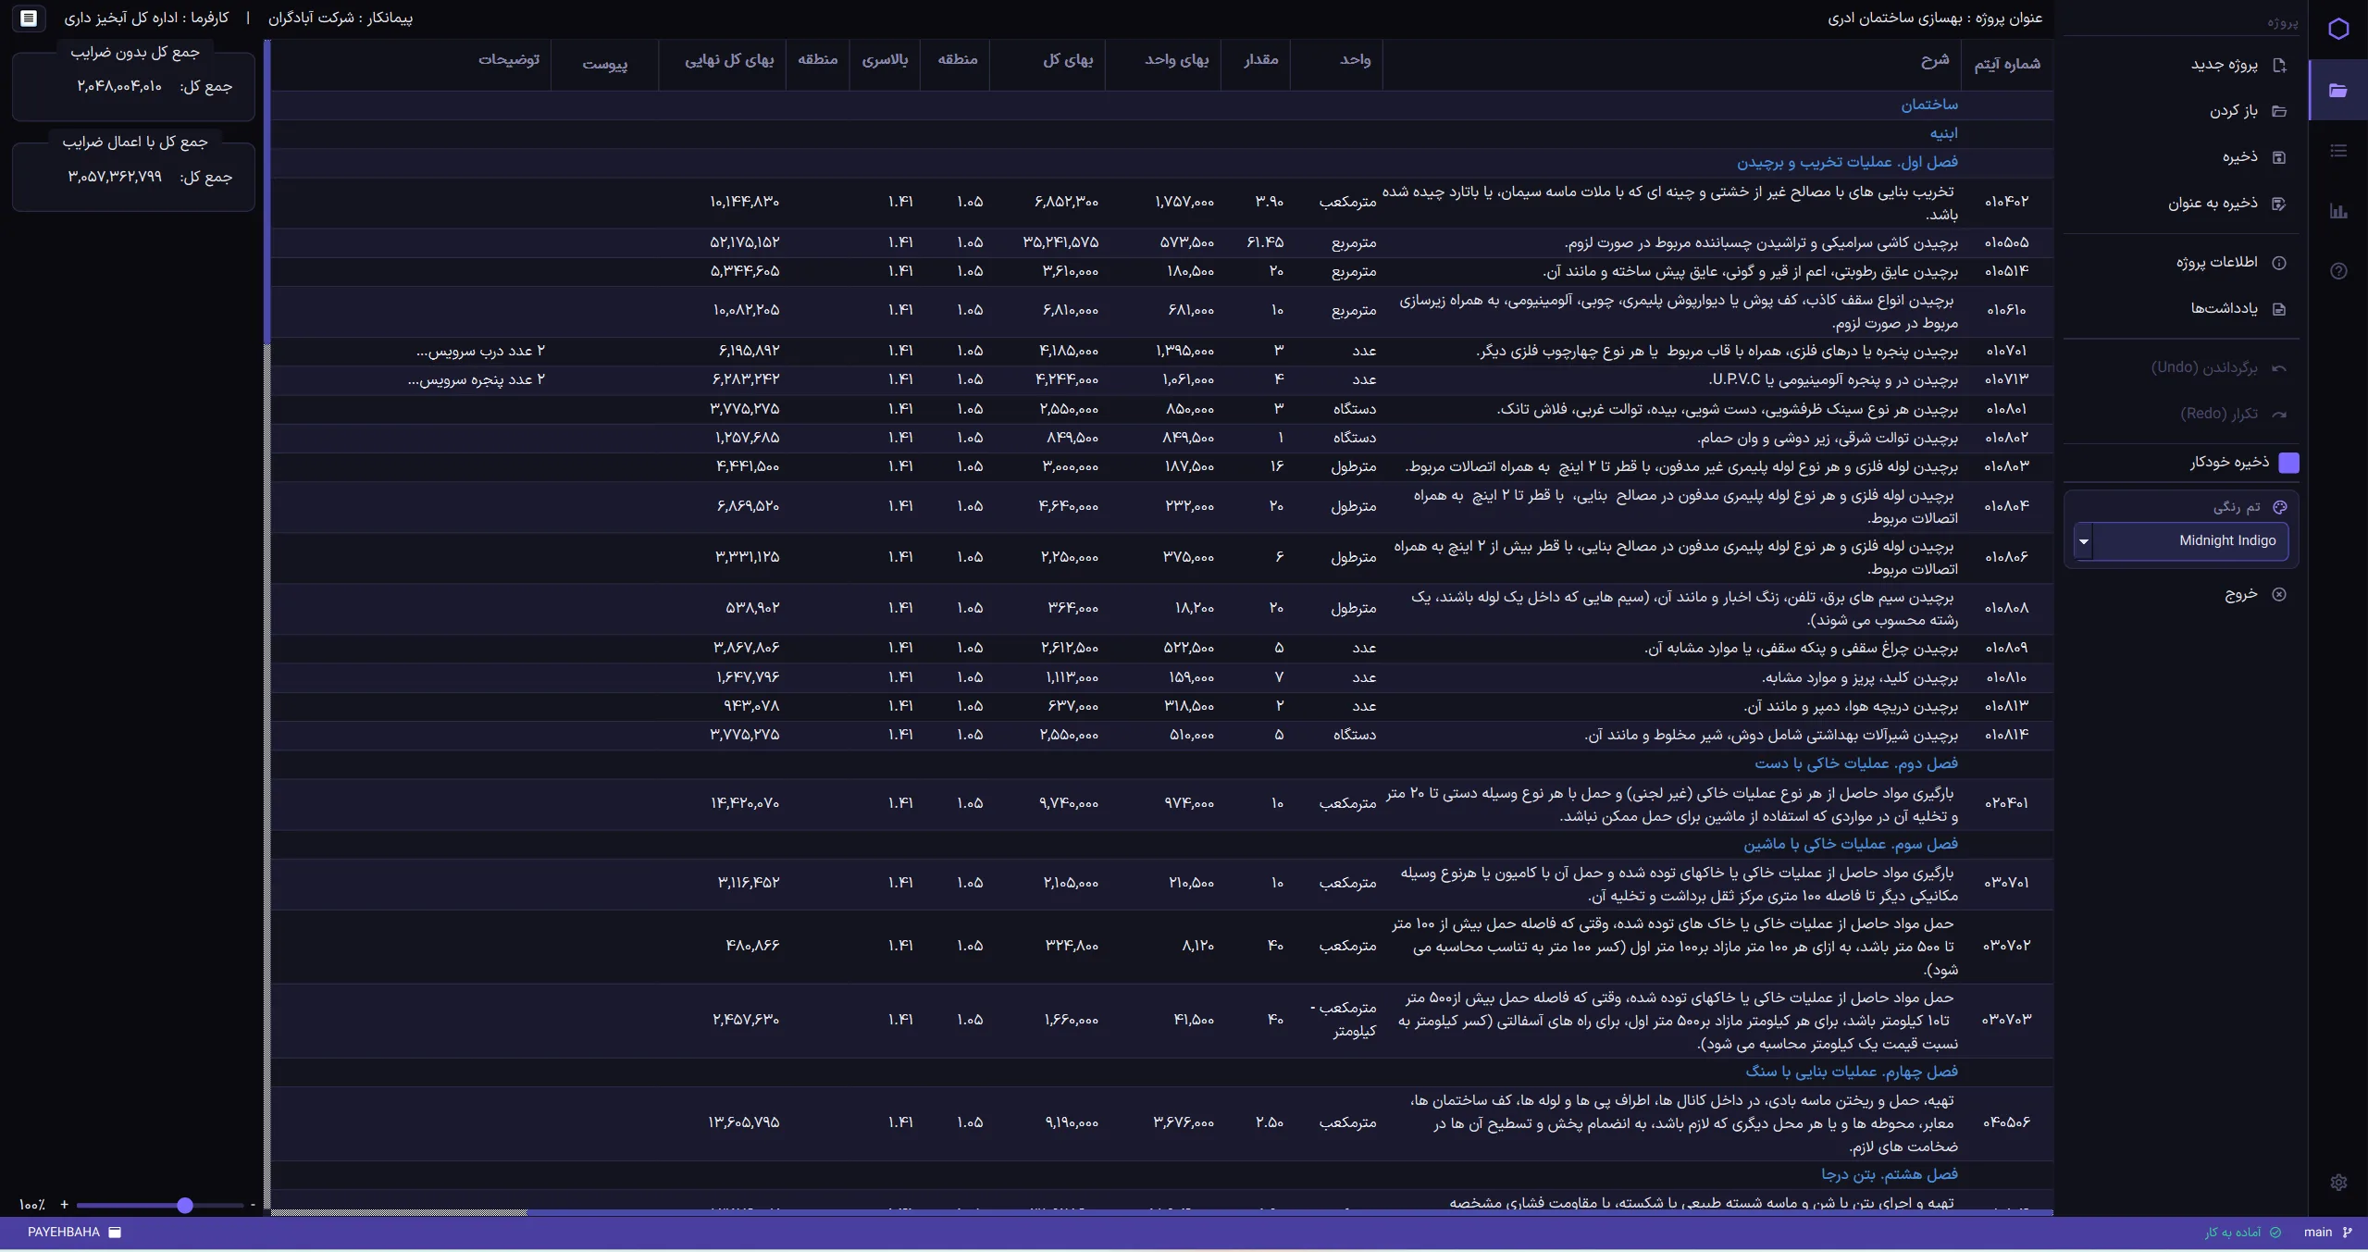The width and height of the screenshot is (2368, 1252).
Task: Toggle the panel menu icon beside کارفرما
Action: tap(29, 18)
